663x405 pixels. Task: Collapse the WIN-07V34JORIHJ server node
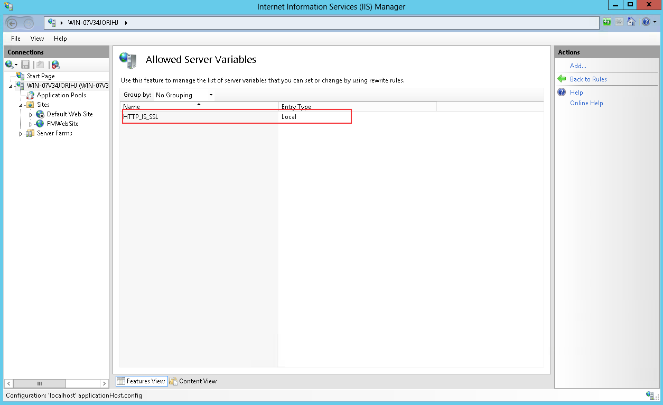tap(11, 86)
